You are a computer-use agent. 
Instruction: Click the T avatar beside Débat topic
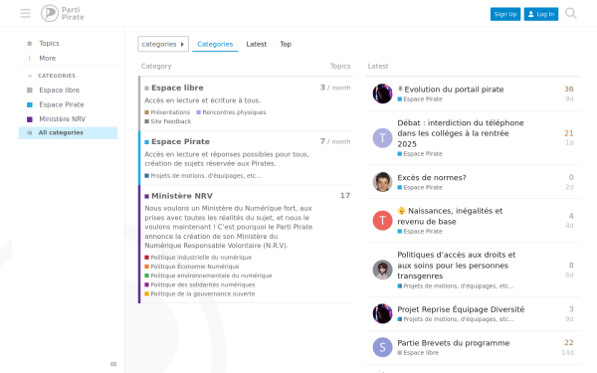coord(382,138)
